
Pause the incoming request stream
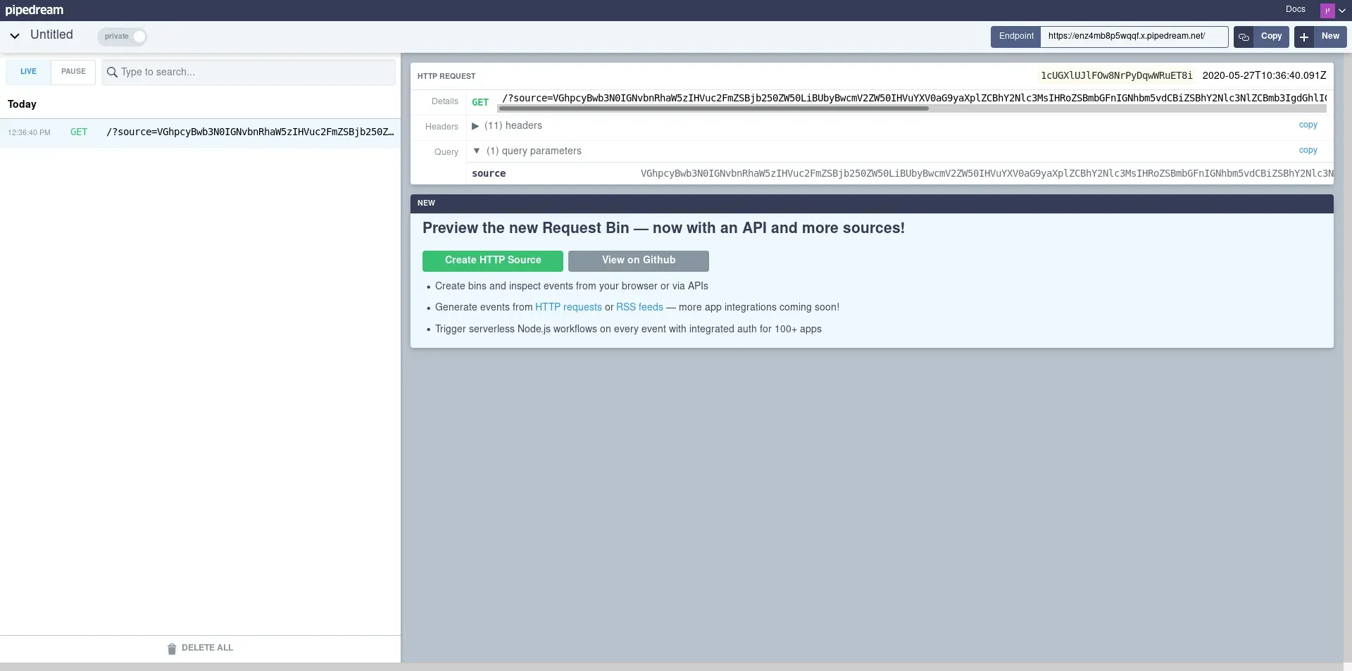[x=73, y=72]
